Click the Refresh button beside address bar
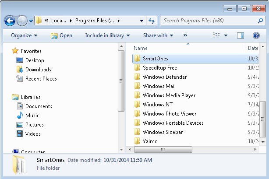The image size is (269, 179). 152,21
